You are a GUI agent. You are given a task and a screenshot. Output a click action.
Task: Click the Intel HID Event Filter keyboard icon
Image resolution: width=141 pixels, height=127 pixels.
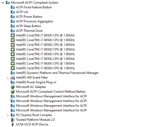[x=13, y=78]
